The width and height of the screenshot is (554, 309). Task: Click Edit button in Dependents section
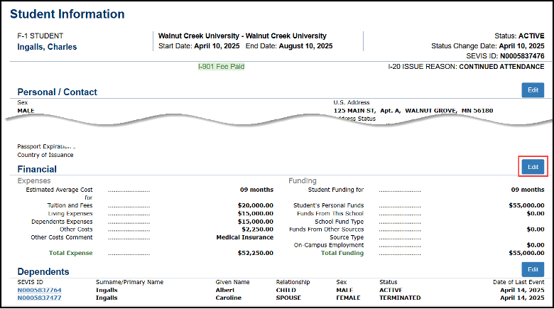click(x=533, y=269)
